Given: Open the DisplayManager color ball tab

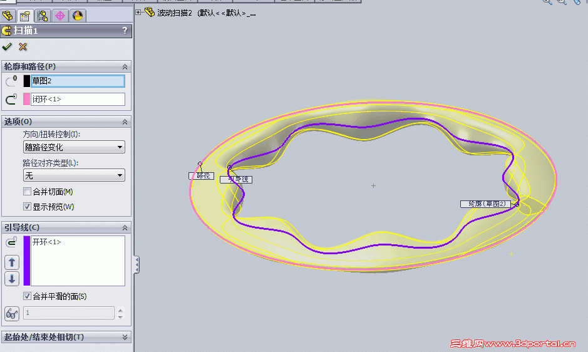Looking at the screenshot, I should [x=78, y=16].
